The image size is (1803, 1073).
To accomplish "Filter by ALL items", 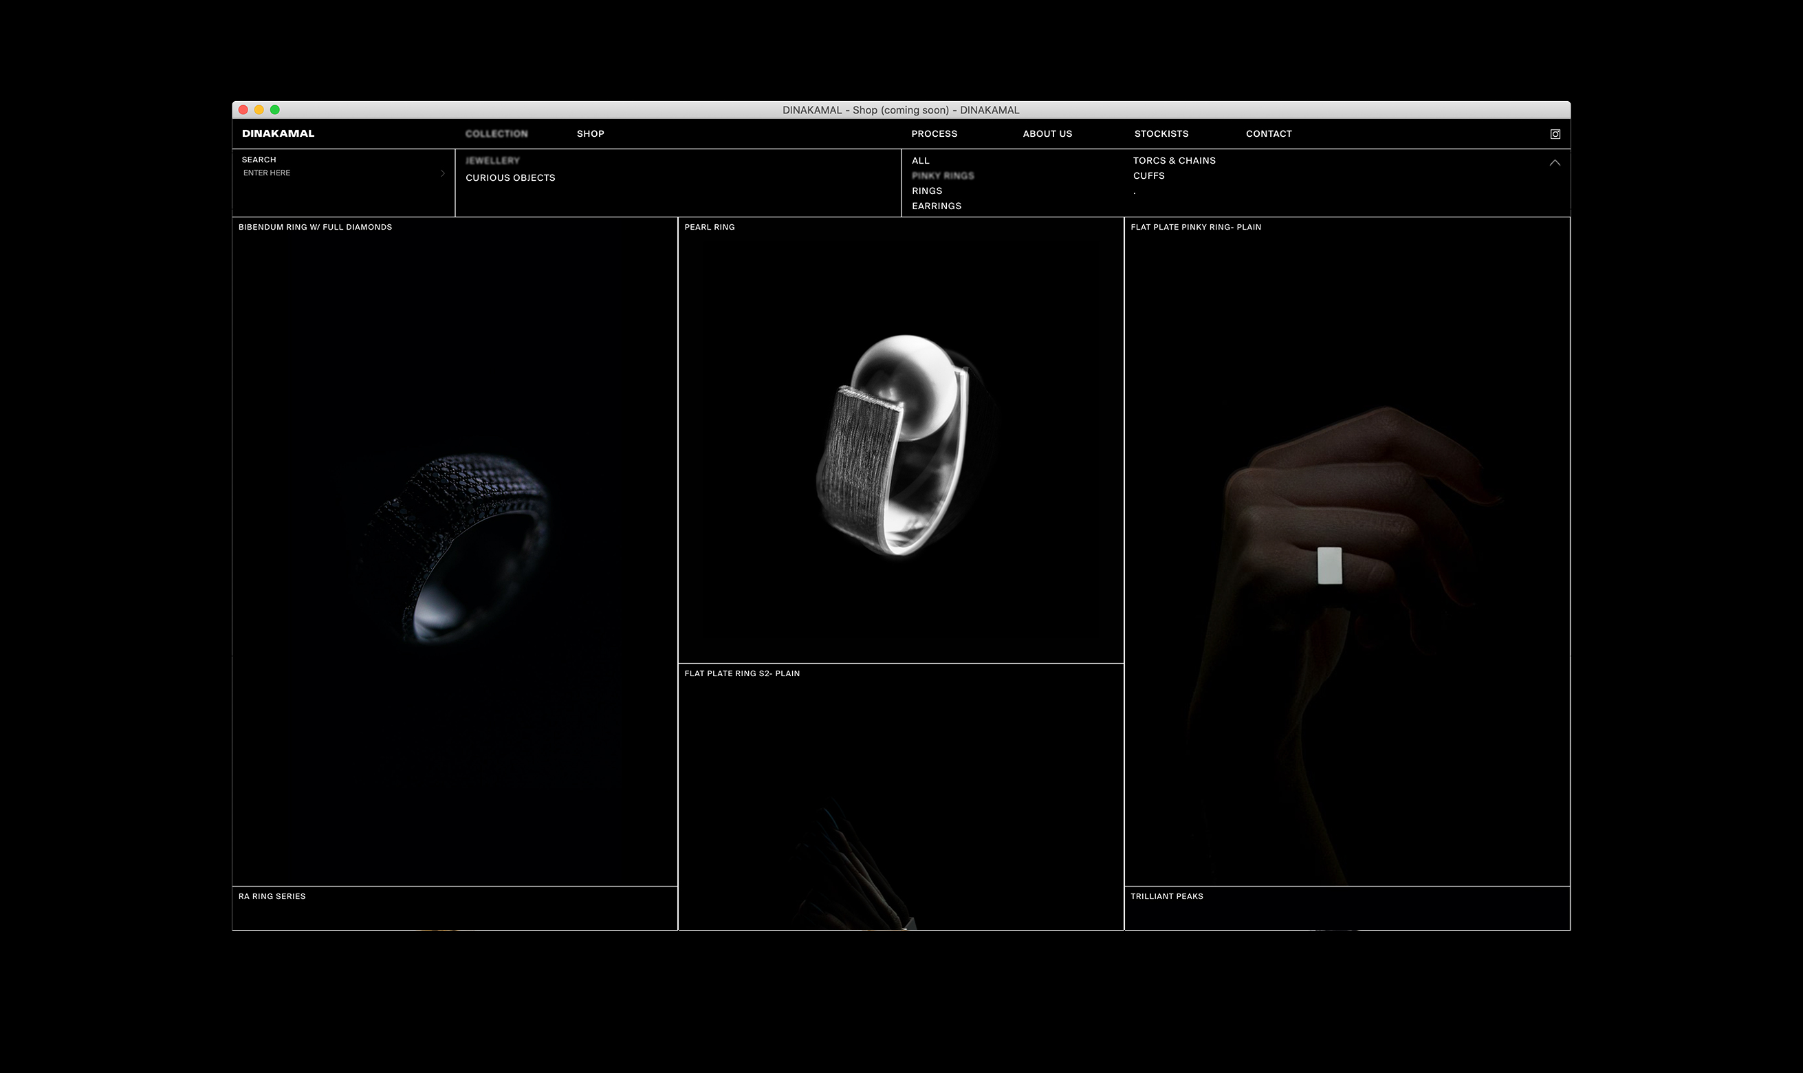I will [x=920, y=160].
